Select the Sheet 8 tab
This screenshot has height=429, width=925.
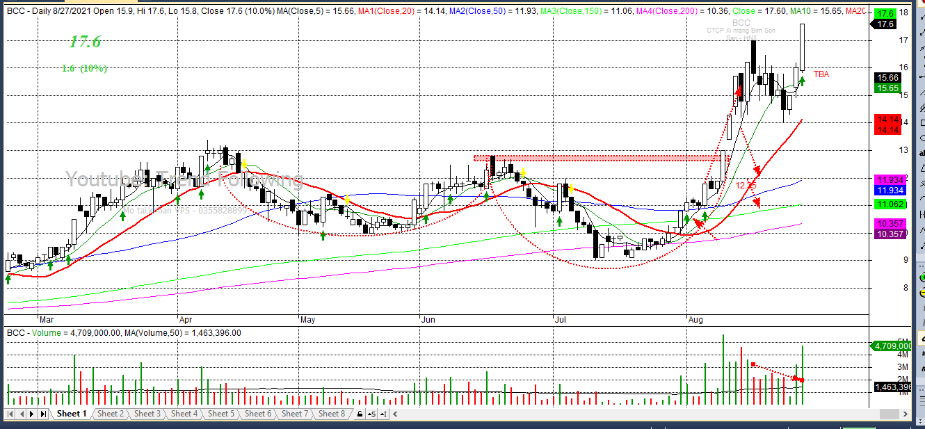pos(331,414)
